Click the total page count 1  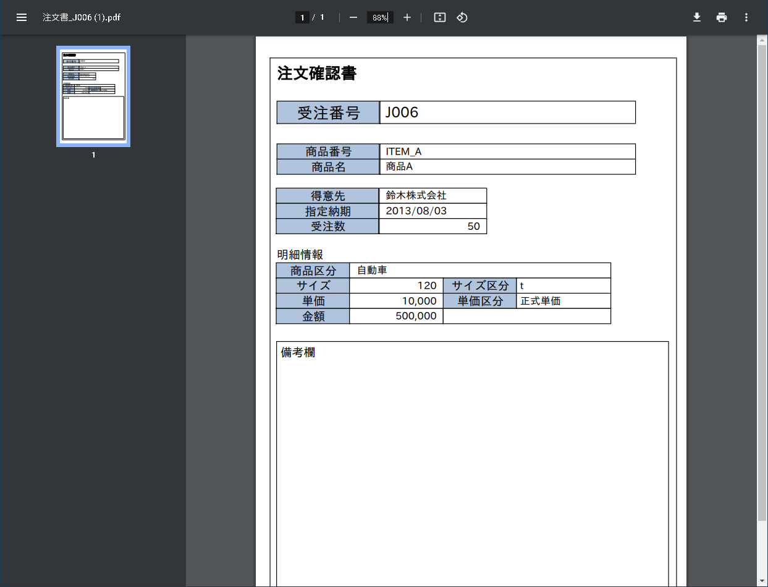322,17
